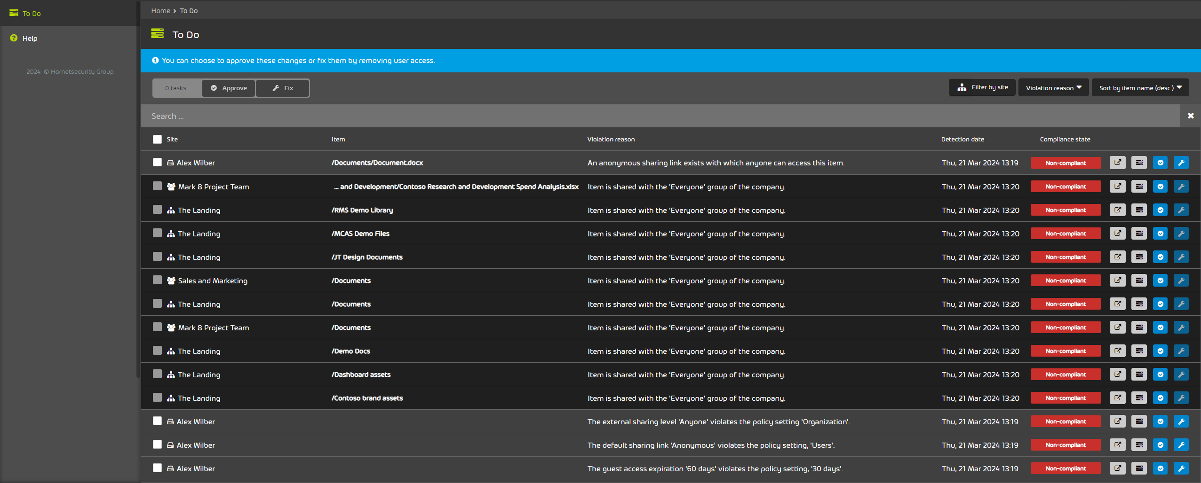Viewport: 1201px width, 483px height.
Task: Open the Help section
Action: [30, 38]
